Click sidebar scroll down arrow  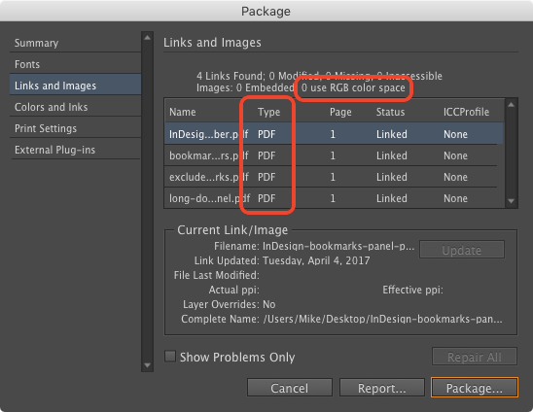tap(147, 365)
